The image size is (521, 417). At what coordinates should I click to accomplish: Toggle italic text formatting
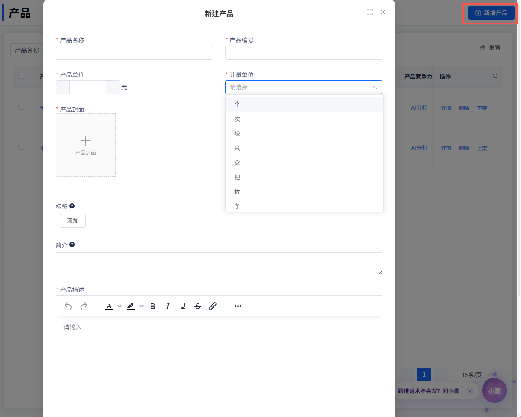point(168,306)
